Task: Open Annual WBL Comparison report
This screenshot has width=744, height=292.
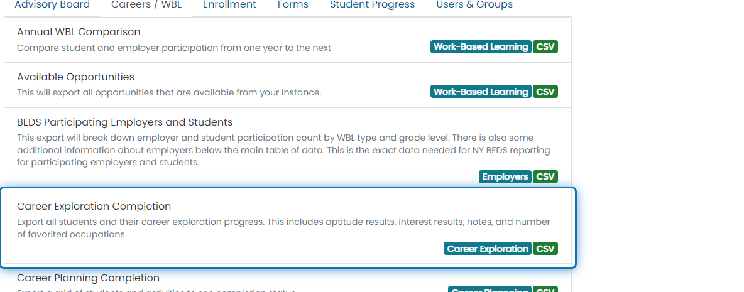Action: 79,32
